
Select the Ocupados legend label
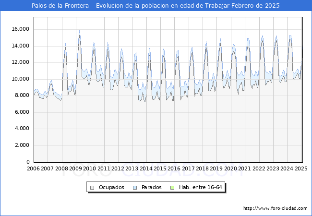coord(111,187)
